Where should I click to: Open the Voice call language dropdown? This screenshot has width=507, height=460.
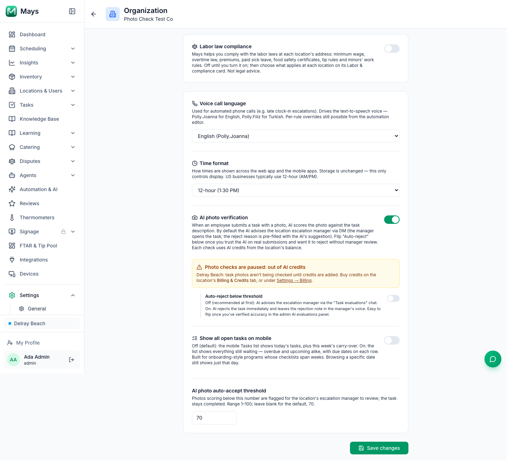(296, 136)
